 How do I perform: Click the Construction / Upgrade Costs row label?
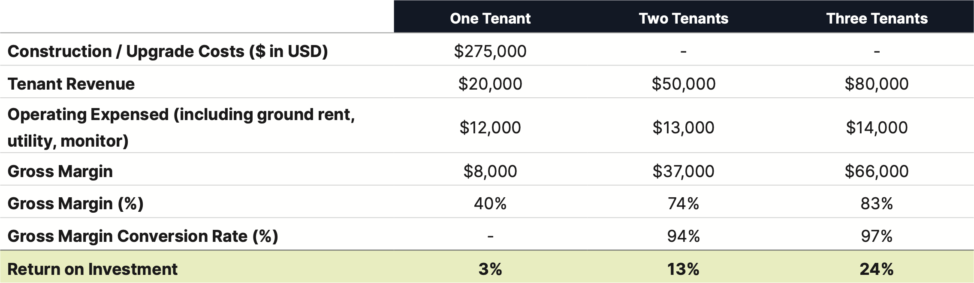(x=168, y=51)
